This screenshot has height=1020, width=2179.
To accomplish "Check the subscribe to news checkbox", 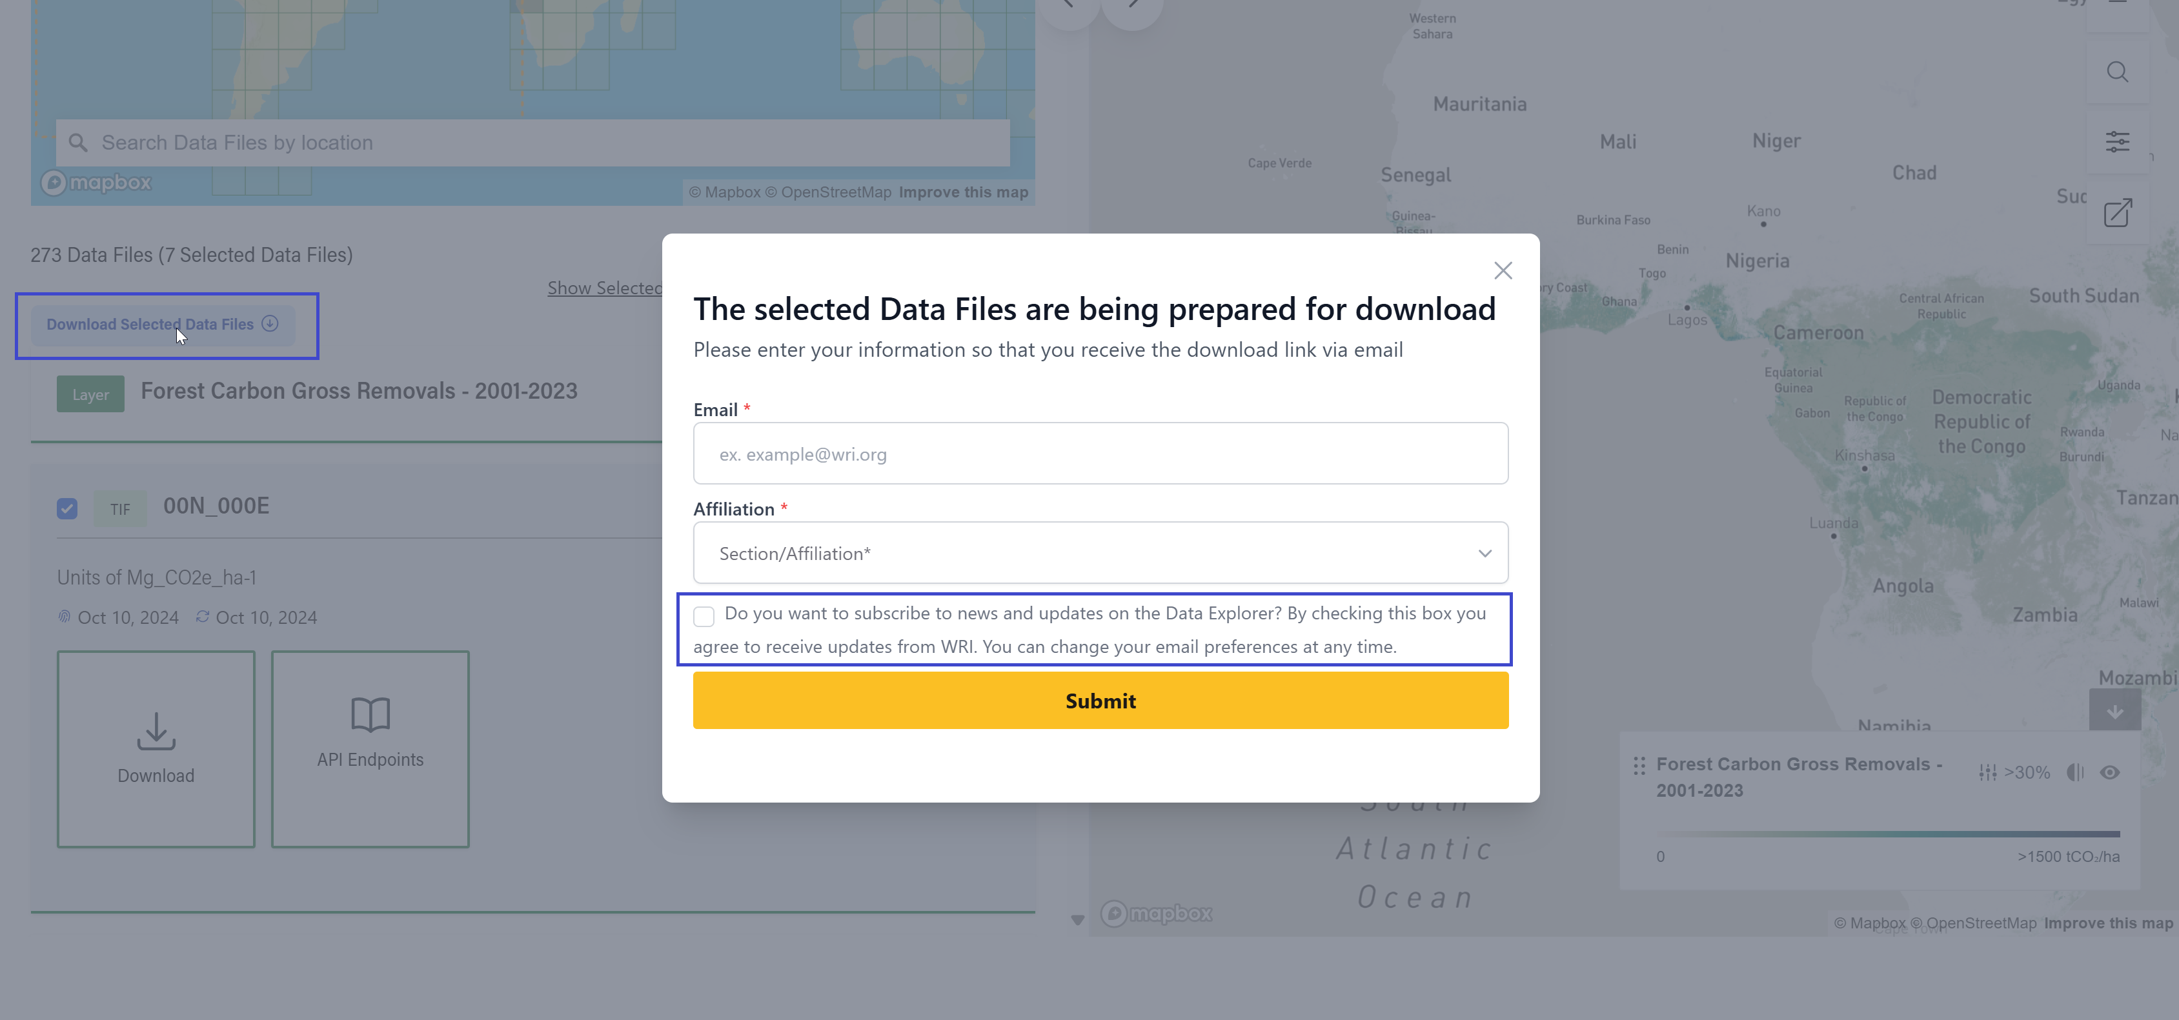I will coord(704,615).
